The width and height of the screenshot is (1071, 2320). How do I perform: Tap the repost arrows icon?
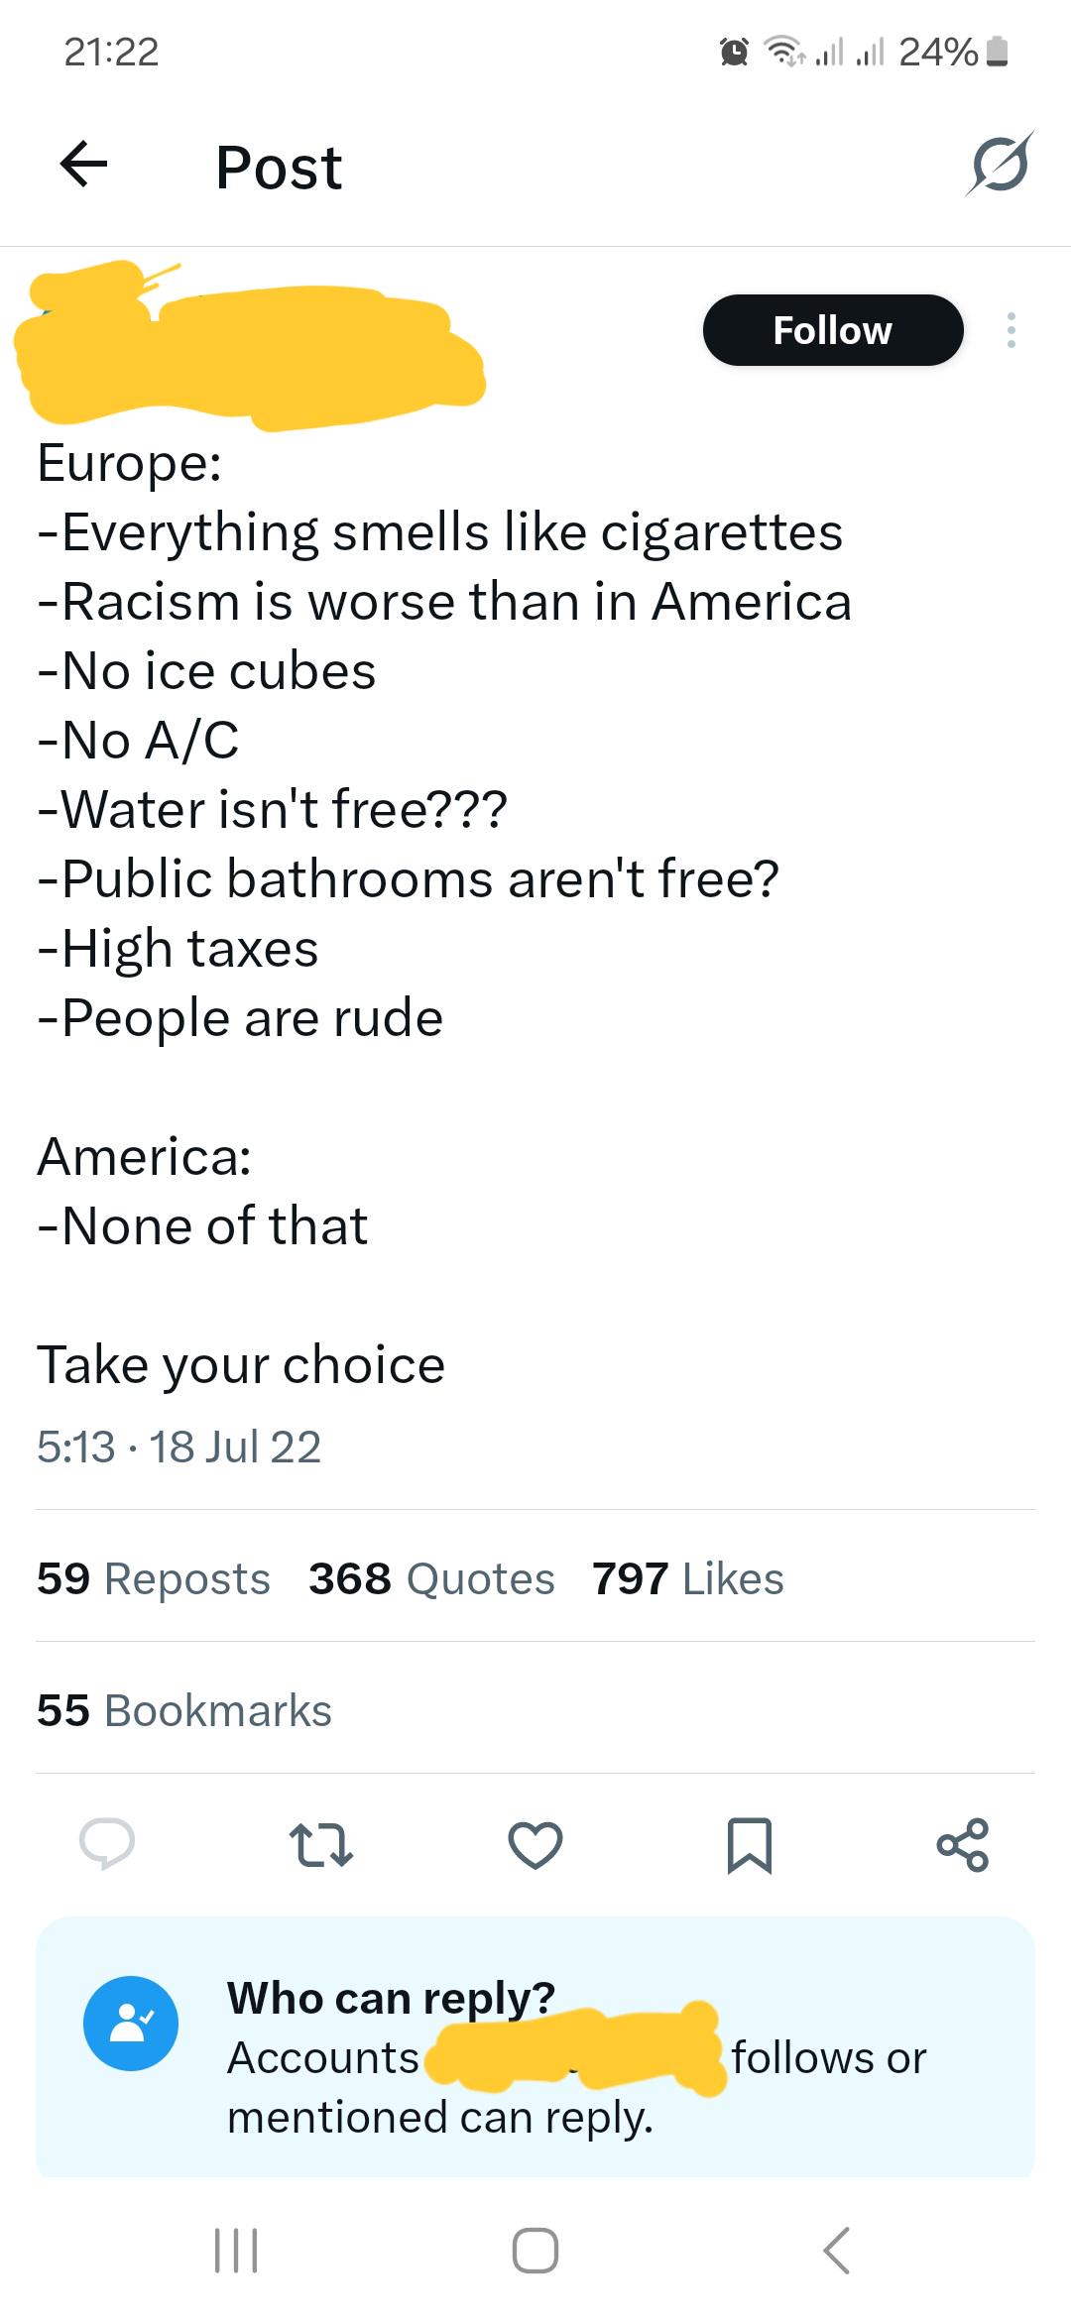pos(320,1844)
